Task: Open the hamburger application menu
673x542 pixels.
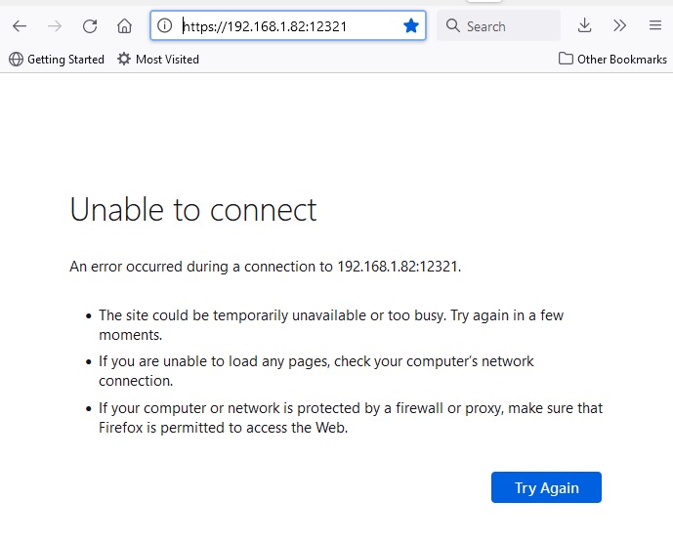Action: pyautogui.click(x=655, y=25)
